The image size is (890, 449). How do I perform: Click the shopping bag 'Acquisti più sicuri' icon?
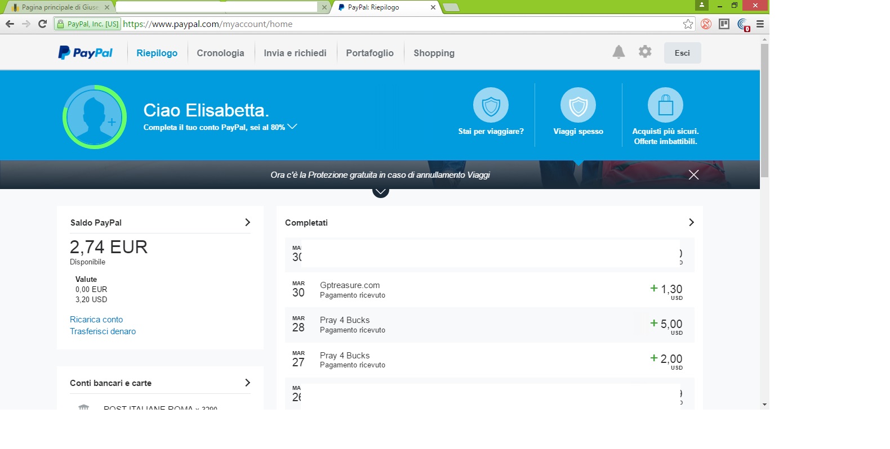pos(665,105)
